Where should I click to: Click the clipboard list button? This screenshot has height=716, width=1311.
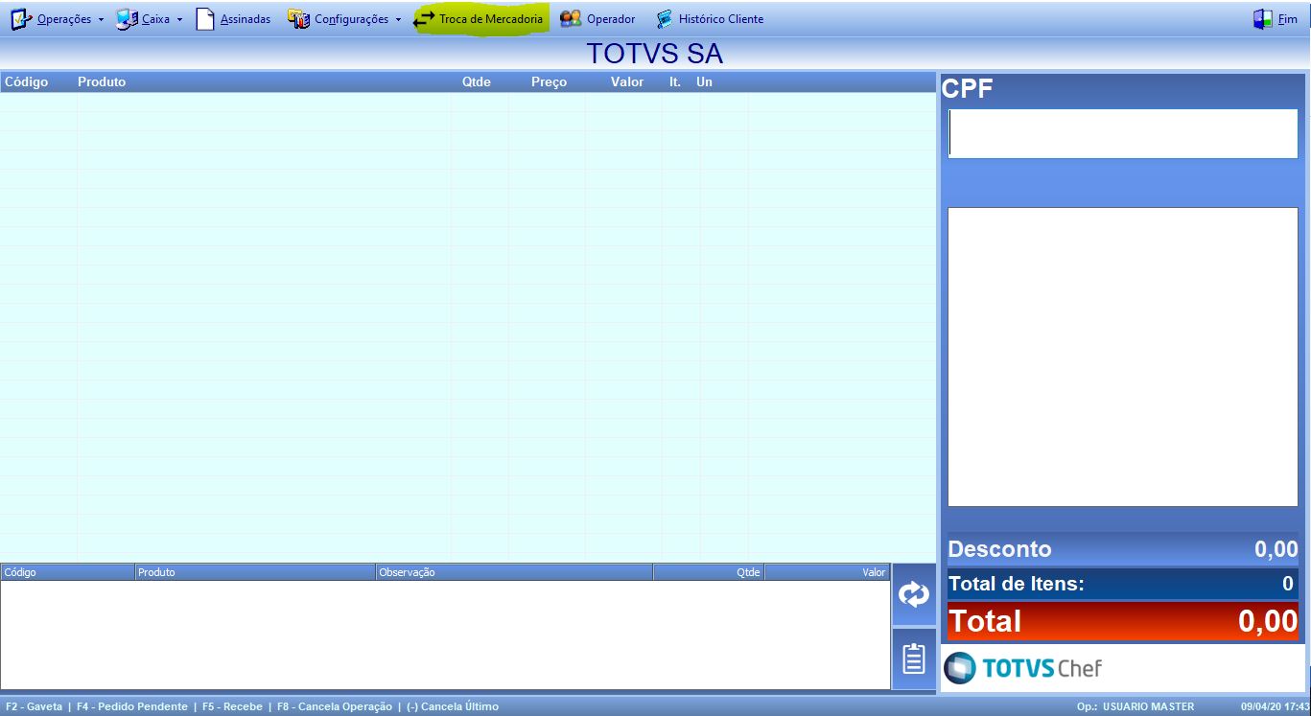click(914, 659)
